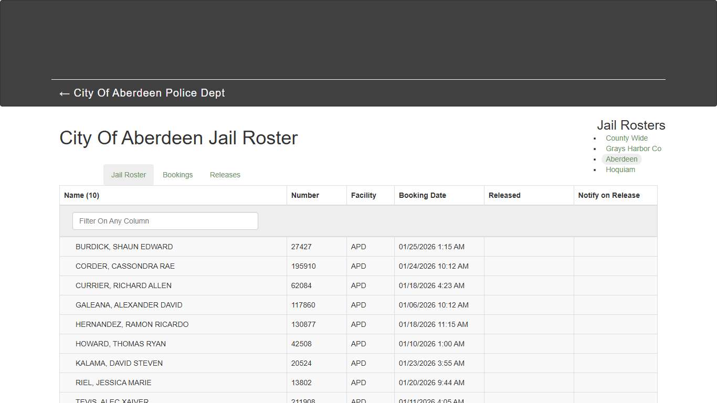Select the Jail Roster tab
The height and width of the screenshot is (403, 717).
(128, 175)
